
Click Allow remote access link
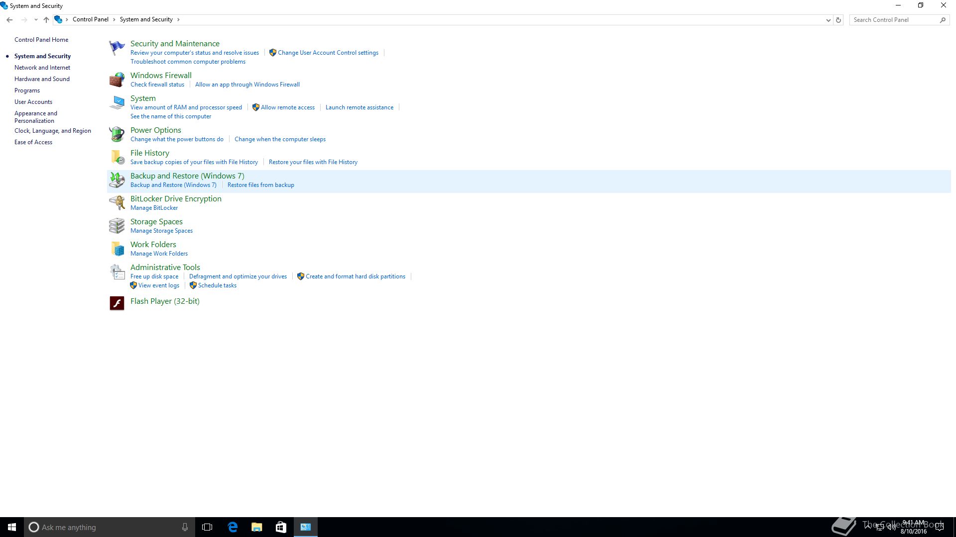point(288,107)
